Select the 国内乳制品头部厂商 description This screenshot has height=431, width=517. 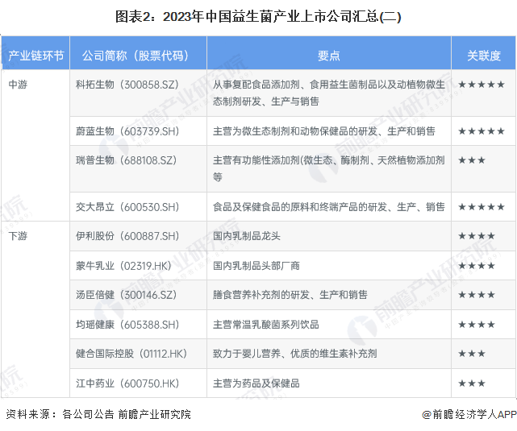(x=256, y=265)
